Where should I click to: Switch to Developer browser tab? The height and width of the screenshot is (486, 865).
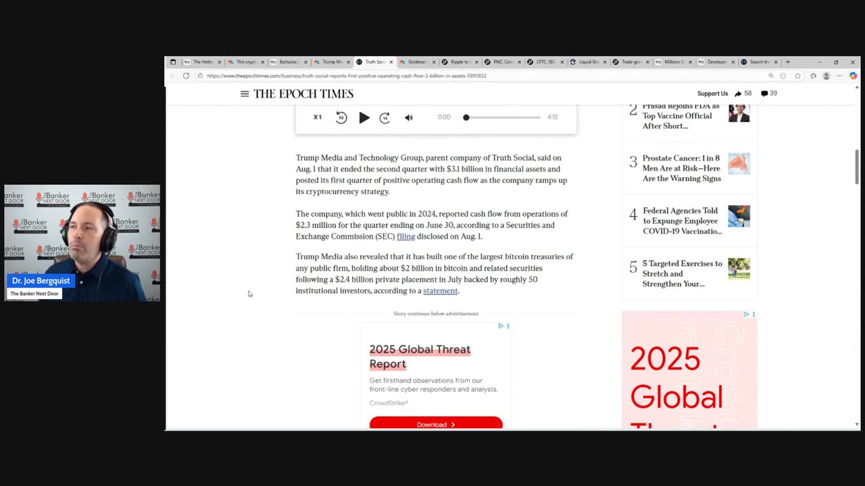point(716,62)
